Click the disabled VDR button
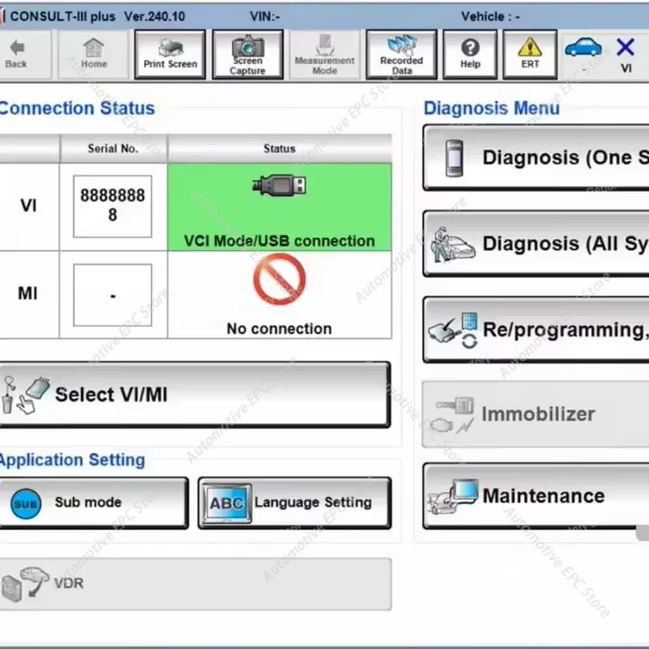This screenshot has width=649, height=649. pyautogui.click(x=195, y=583)
